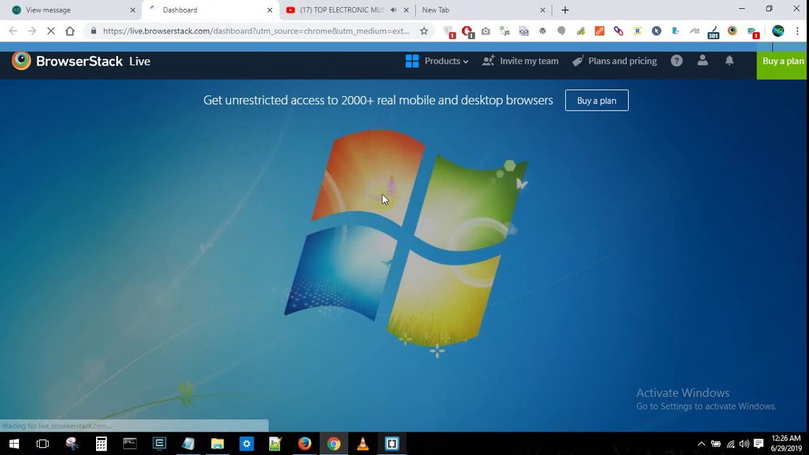Click Invite my team
809x455 pixels.
pyautogui.click(x=520, y=61)
